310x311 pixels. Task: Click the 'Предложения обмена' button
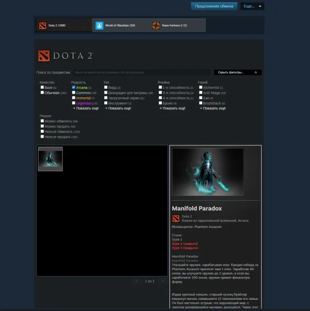[214, 6]
